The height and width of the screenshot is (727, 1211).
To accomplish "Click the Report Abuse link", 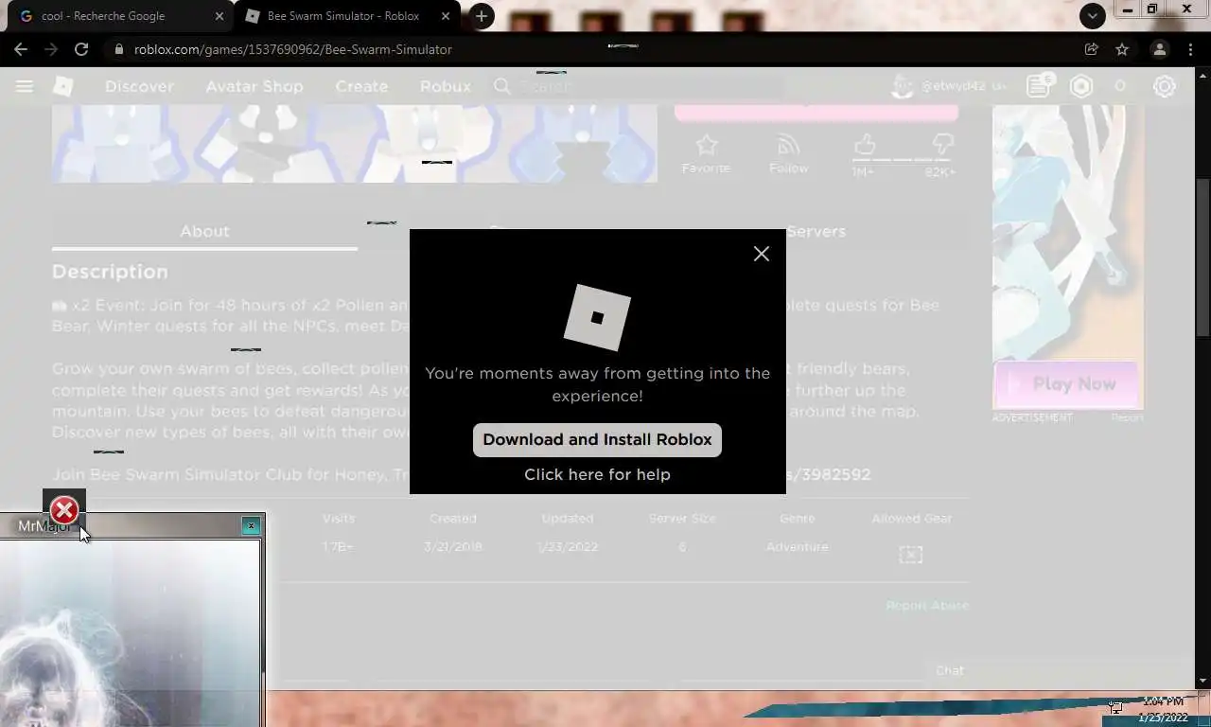I will [x=927, y=605].
